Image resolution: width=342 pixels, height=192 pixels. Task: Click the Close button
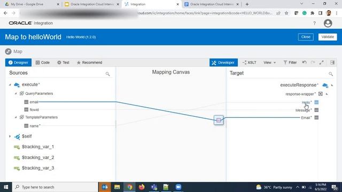306,37
